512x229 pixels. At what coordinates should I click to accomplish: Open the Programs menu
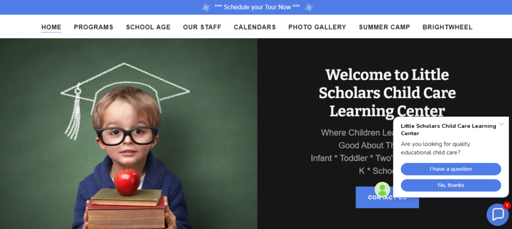(x=93, y=27)
